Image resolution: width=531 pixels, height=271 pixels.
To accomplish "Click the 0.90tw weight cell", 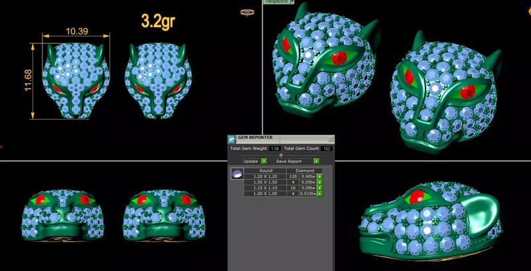I will (x=307, y=177).
